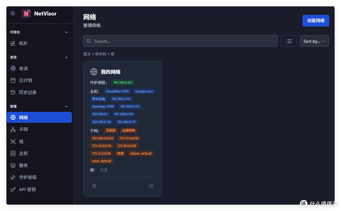Viewport: 341px width, 211px height.
Task: Collapse the 发现 section chevron
Action: click(x=66, y=57)
